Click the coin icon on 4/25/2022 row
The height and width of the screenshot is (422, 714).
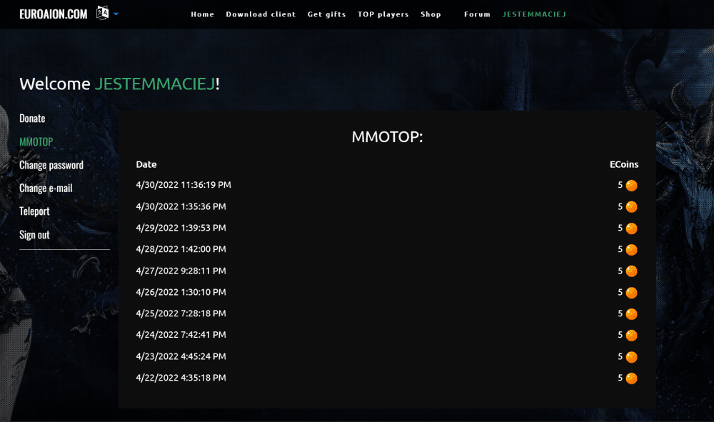tap(631, 314)
